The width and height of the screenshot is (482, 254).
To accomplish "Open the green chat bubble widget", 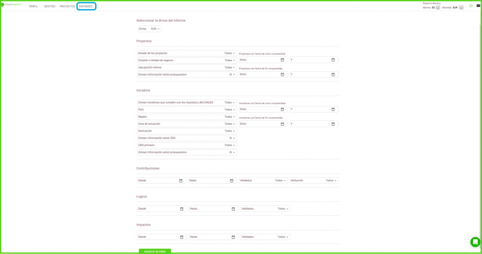I will [475, 242].
